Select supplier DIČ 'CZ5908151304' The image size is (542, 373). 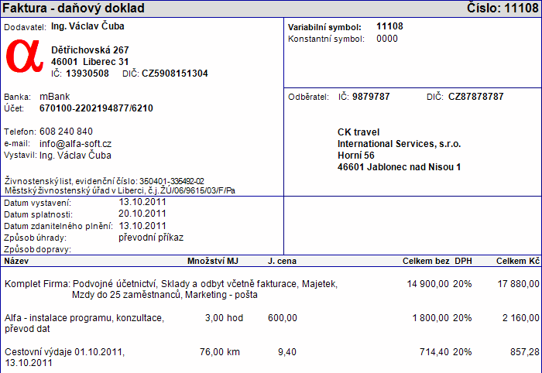[x=175, y=74]
